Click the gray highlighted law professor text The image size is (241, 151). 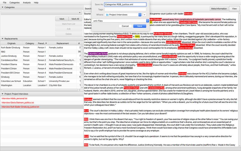click(x=127, y=68)
